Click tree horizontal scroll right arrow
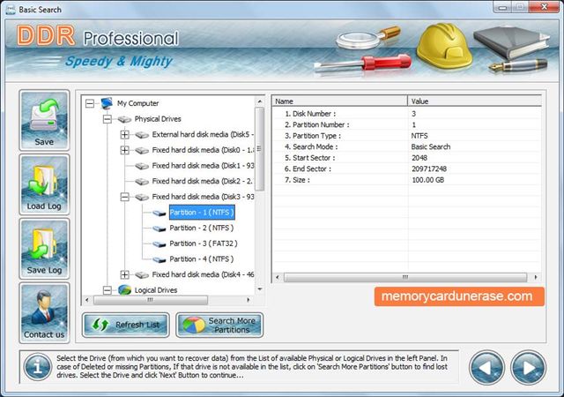Screen dimensions: 564x397 (248, 300)
